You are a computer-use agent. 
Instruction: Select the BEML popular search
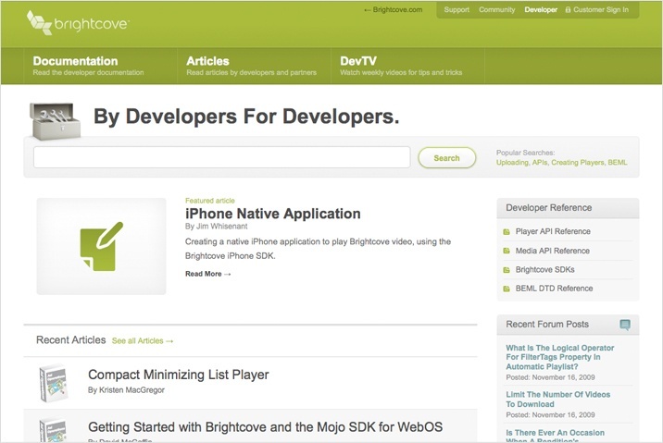pyautogui.click(x=618, y=163)
